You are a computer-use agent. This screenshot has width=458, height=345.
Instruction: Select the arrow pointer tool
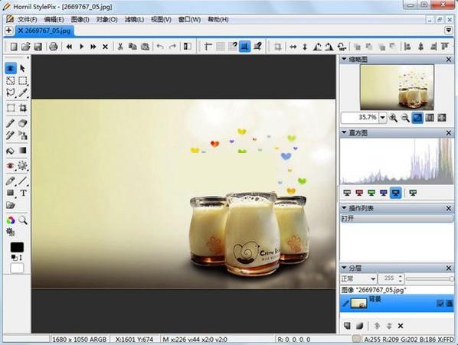point(22,69)
